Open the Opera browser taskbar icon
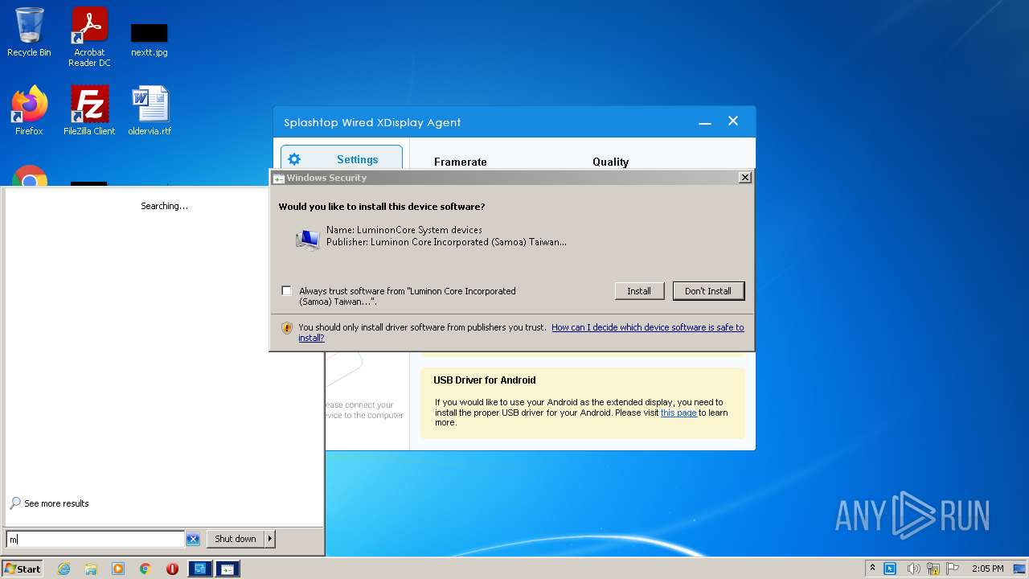The image size is (1029, 579). 172,569
